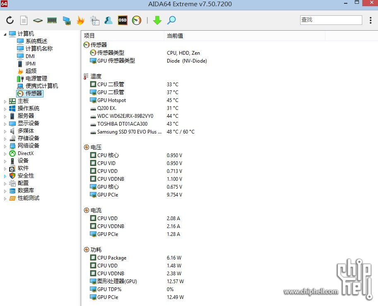This screenshot has width=378, height=306.
Task: Select the GPU TDP% row
Action: click(132, 289)
